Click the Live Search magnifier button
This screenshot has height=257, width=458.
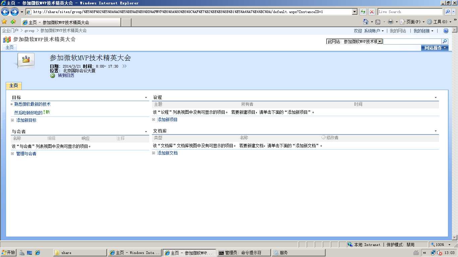(x=448, y=12)
